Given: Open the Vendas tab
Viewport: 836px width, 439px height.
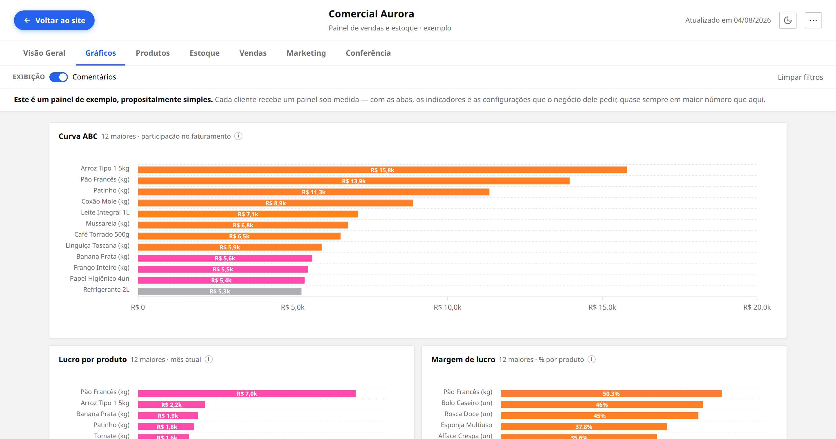Looking at the screenshot, I should tap(253, 53).
